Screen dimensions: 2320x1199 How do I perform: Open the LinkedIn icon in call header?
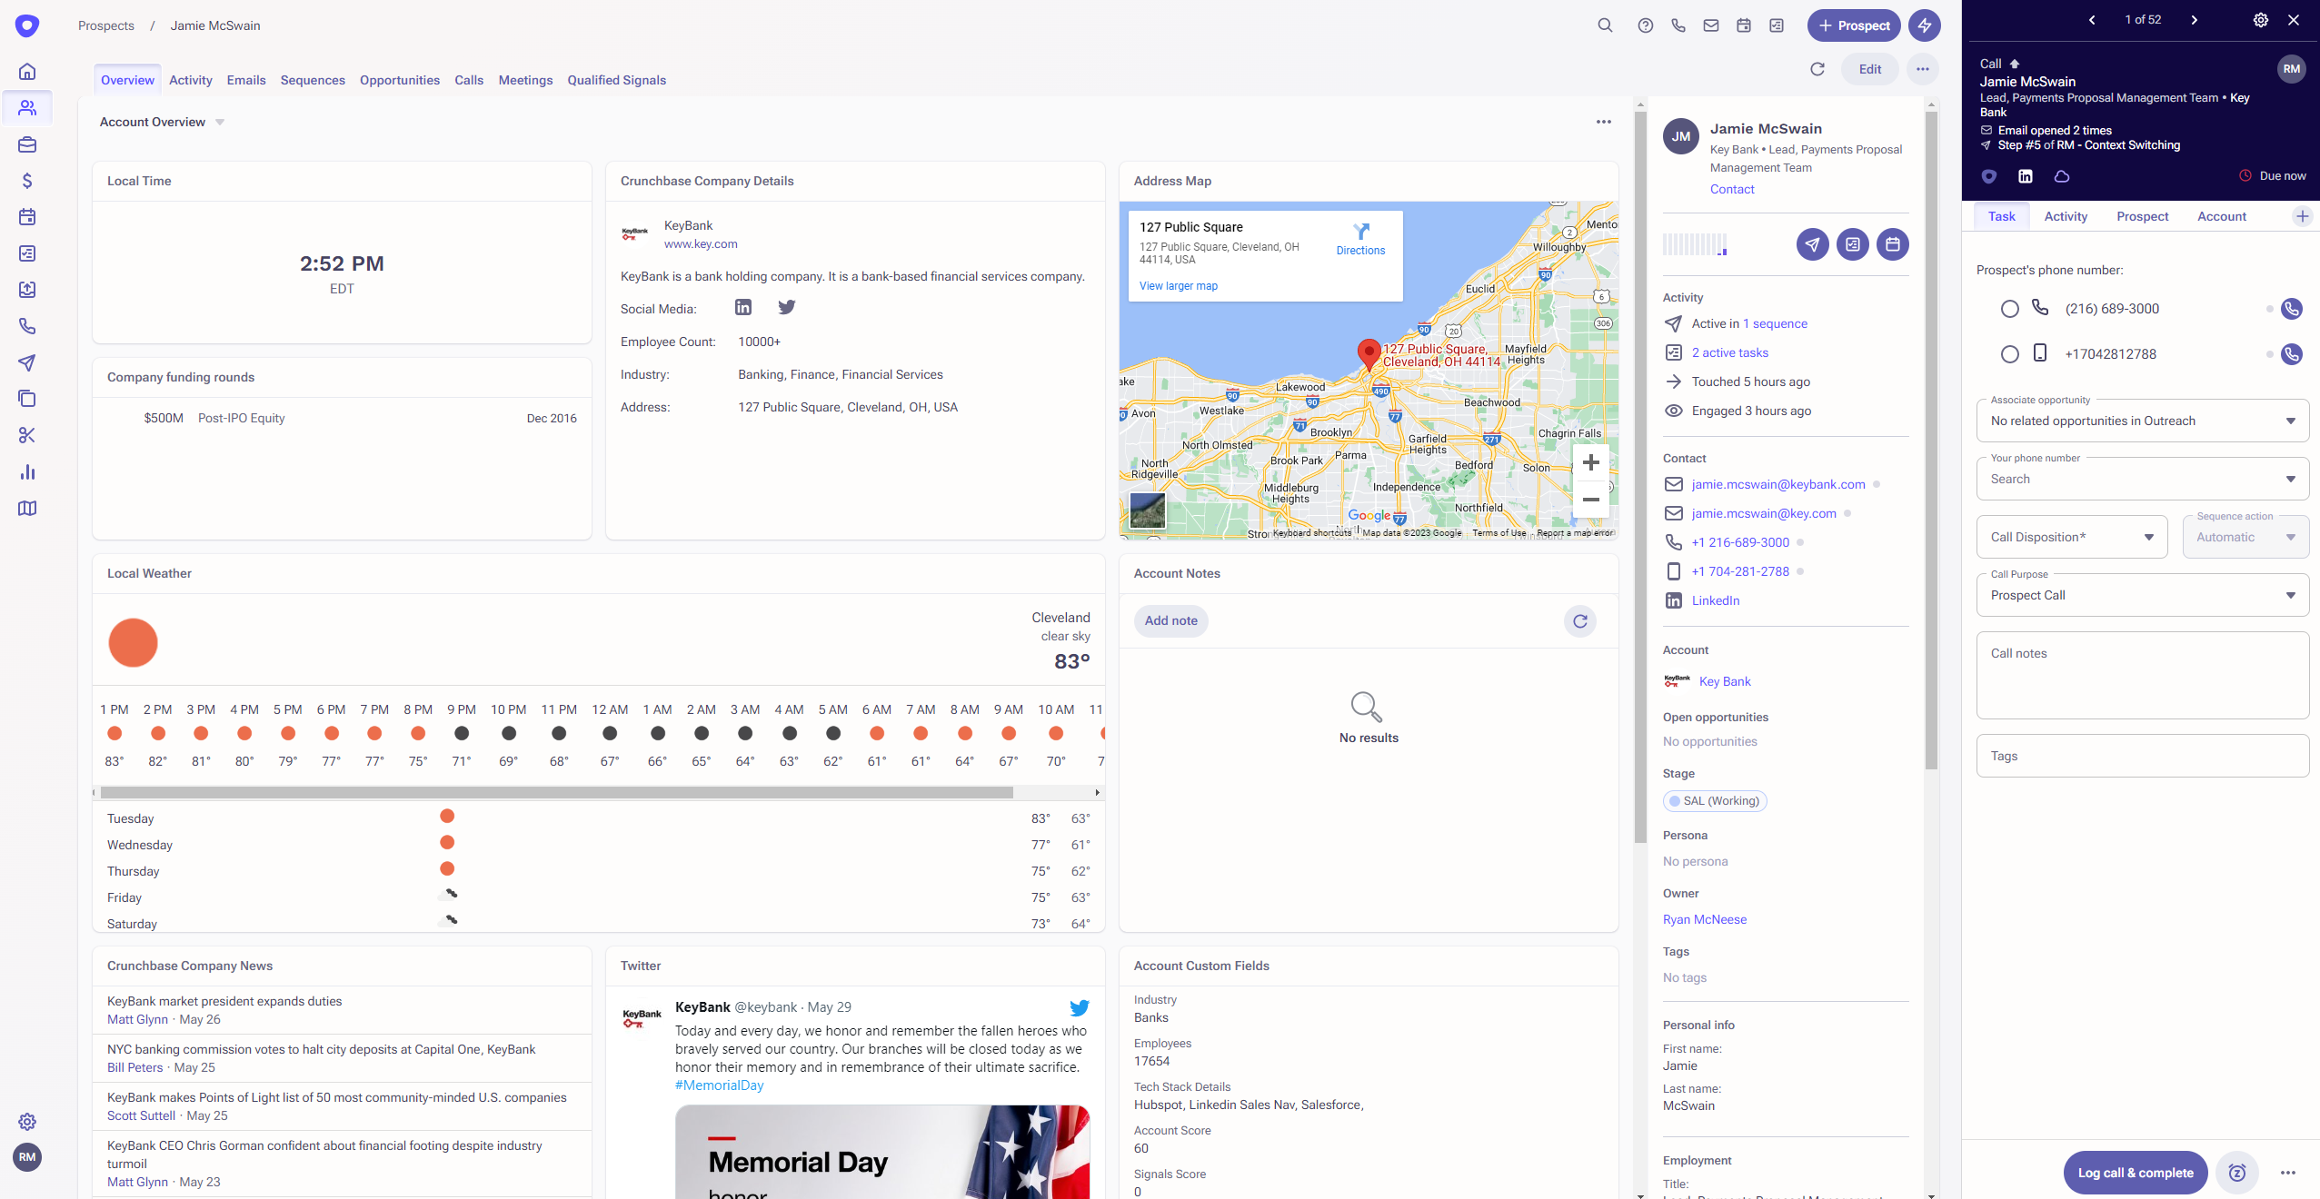pyautogui.click(x=2026, y=176)
